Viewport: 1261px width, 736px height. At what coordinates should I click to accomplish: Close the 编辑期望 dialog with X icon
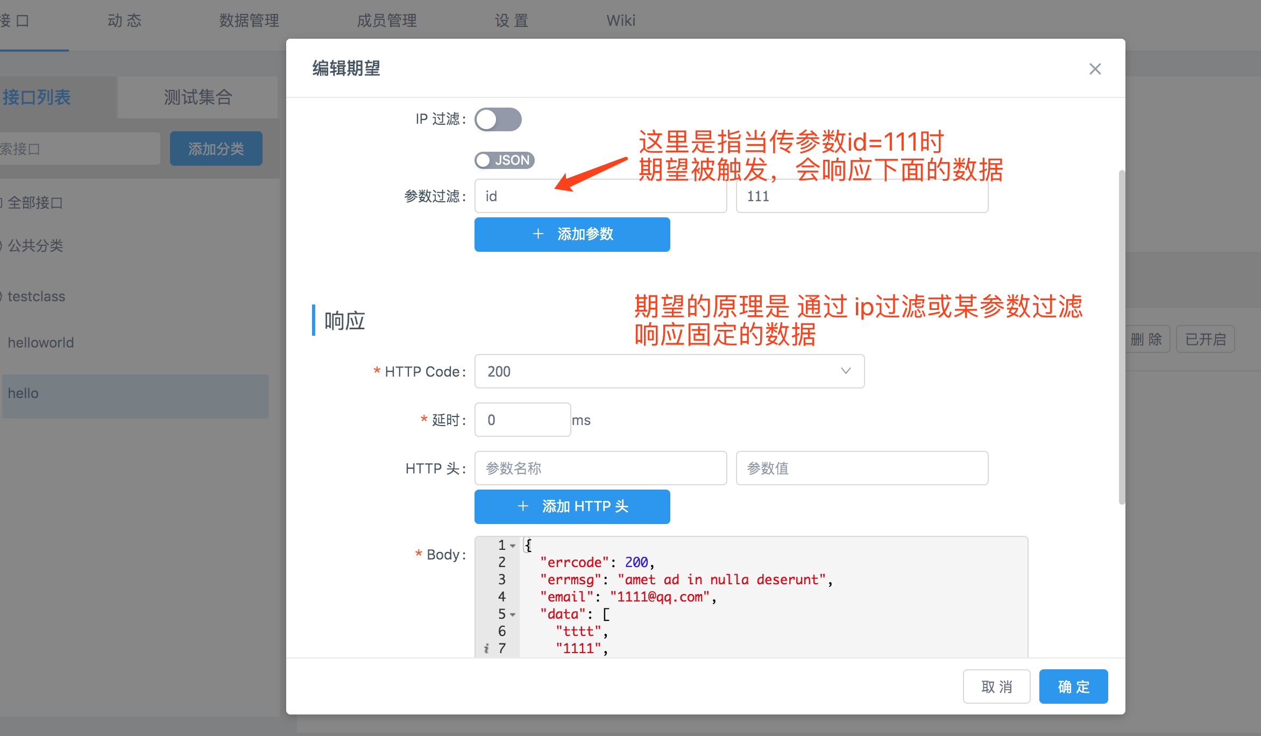click(1095, 69)
